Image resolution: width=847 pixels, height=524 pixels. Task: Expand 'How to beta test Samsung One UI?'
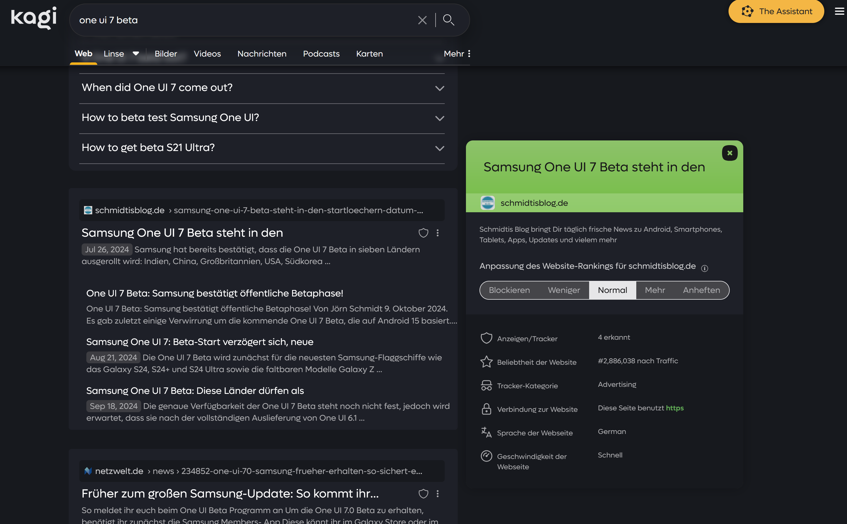coord(262,118)
